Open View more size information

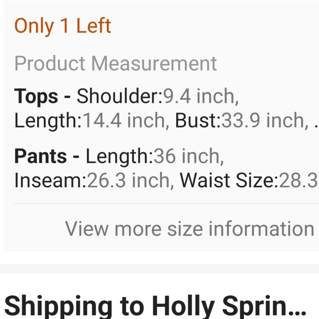click(189, 228)
